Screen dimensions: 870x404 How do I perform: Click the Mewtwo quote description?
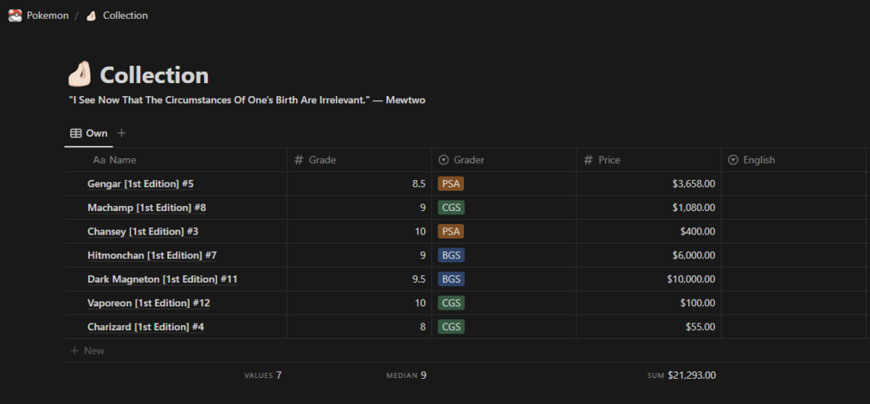coord(247,100)
